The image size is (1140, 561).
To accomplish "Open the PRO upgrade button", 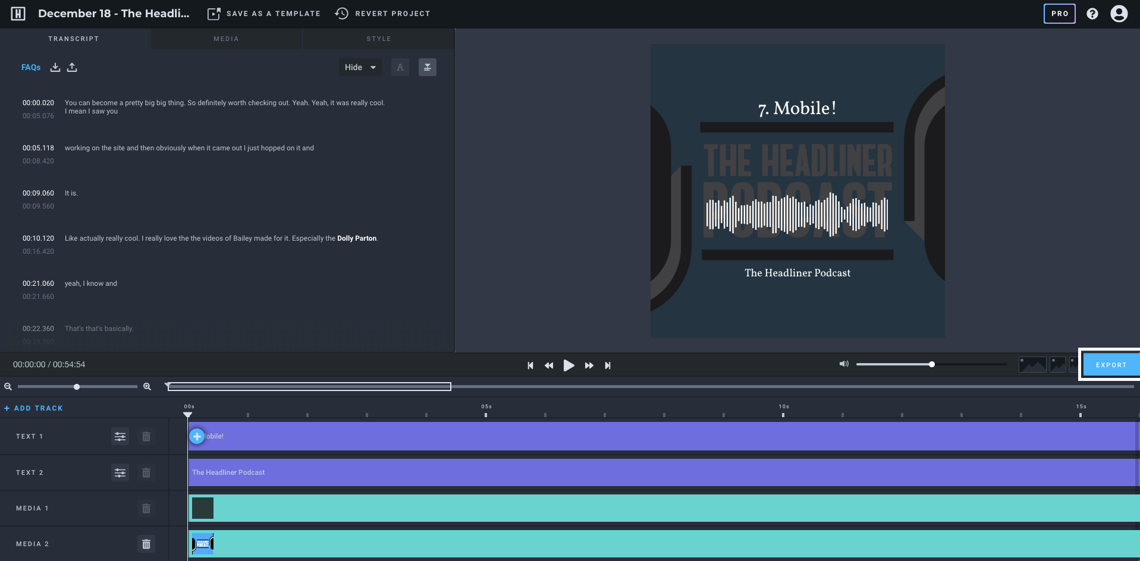I will point(1059,14).
